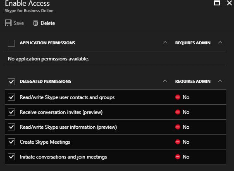Click red icon in Read/write user information row

pos(178,127)
